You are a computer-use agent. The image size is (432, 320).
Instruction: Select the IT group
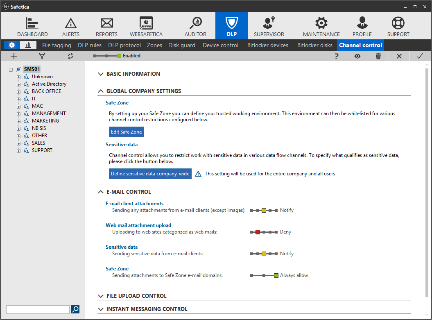pyautogui.click(x=34, y=99)
